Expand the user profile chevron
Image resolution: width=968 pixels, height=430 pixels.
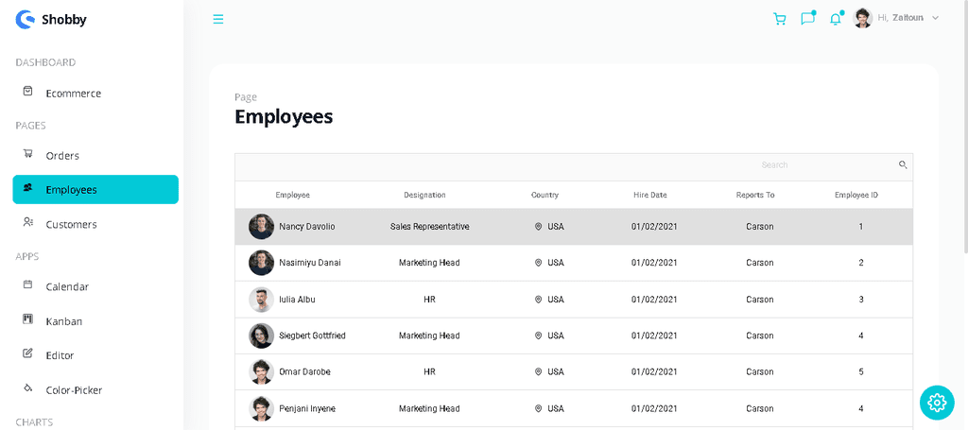935,18
